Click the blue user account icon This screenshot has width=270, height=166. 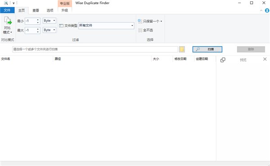point(267,11)
